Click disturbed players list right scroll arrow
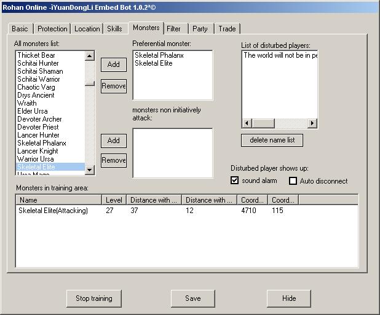This screenshot has width=380, height=315. coord(312,123)
